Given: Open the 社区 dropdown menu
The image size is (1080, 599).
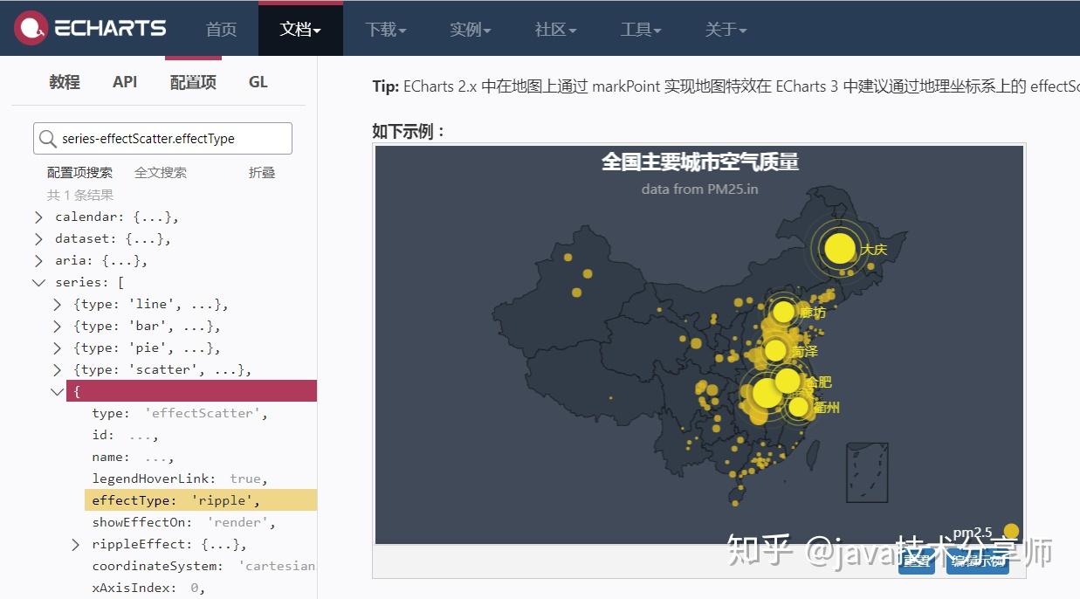Looking at the screenshot, I should point(554,29).
